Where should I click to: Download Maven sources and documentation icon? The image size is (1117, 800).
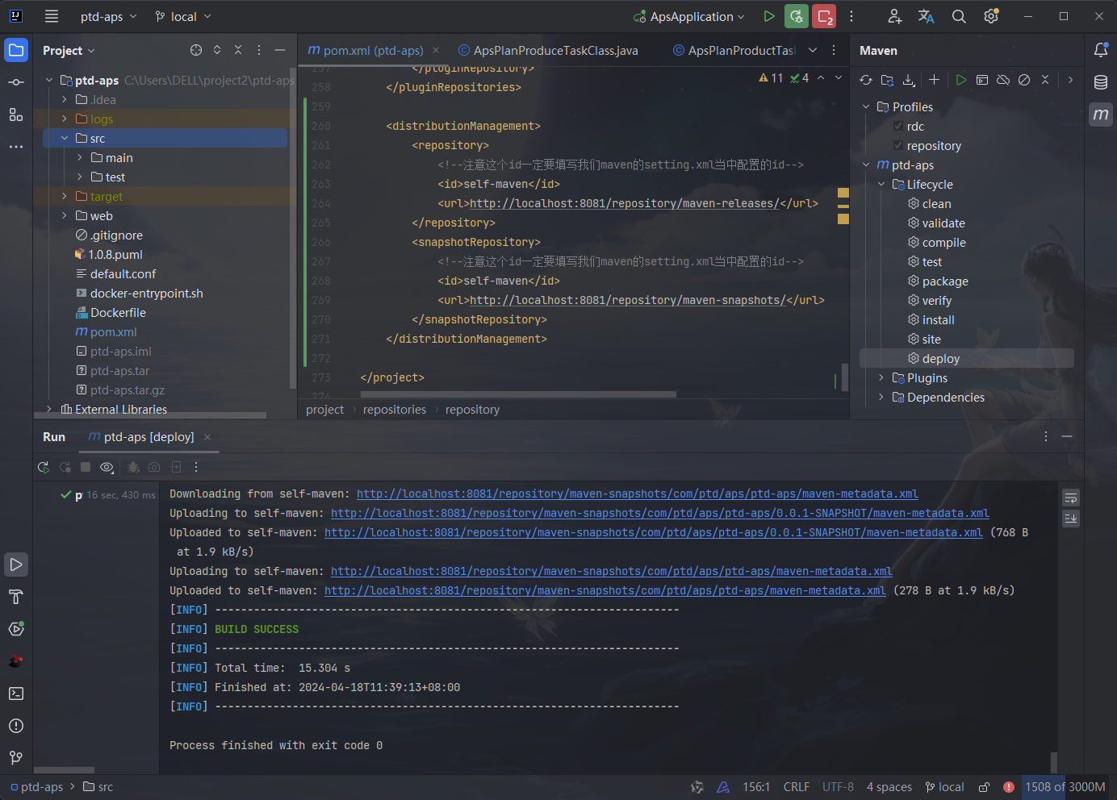[x=909, y=80]
